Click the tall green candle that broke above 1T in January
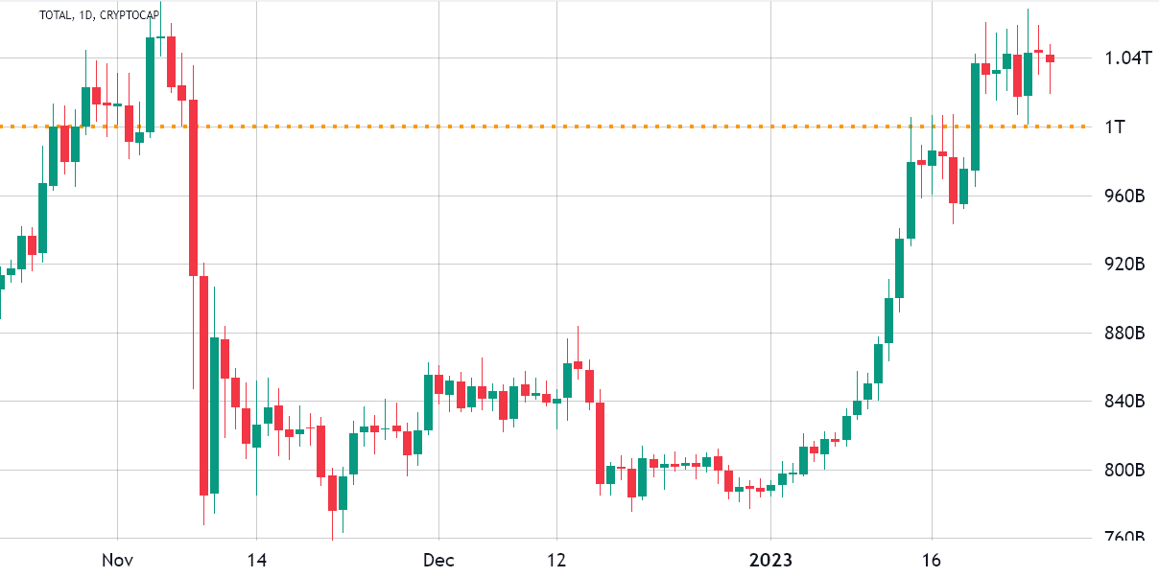1159x577 pixels. pos(975,117)
